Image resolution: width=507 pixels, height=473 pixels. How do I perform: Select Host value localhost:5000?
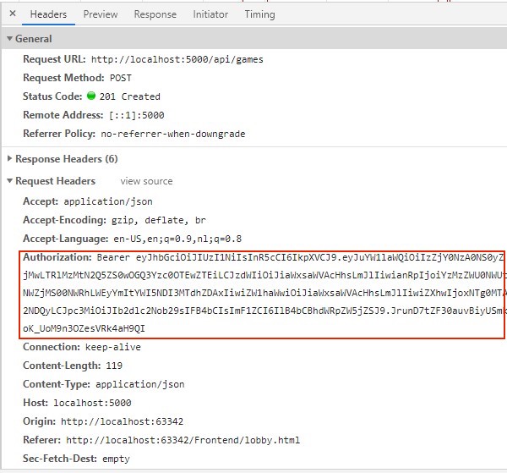click(92, 403)
